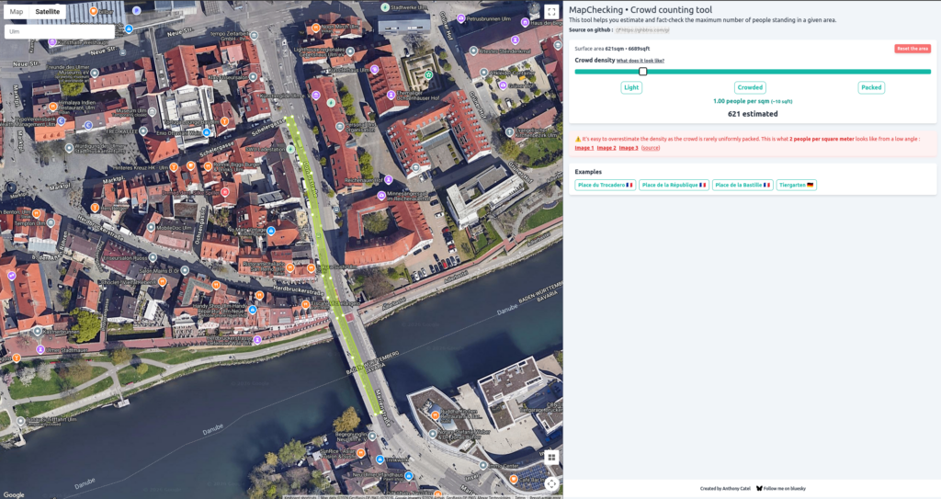Click the Minnesängersaal map marker
941x499 pixels.
(x=382, y=196)
